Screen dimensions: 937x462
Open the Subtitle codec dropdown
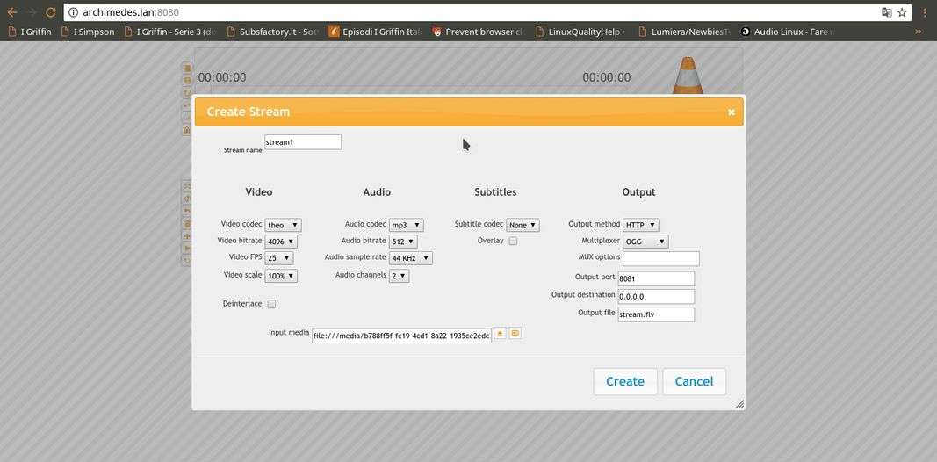click(x=523, y=226)
